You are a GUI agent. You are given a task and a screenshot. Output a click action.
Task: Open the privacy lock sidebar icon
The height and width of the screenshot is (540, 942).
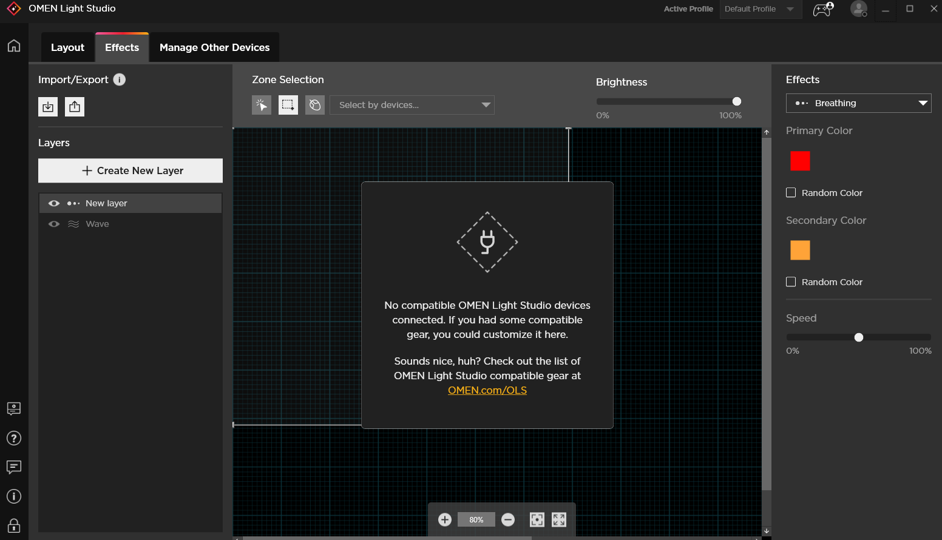point(14,525)
